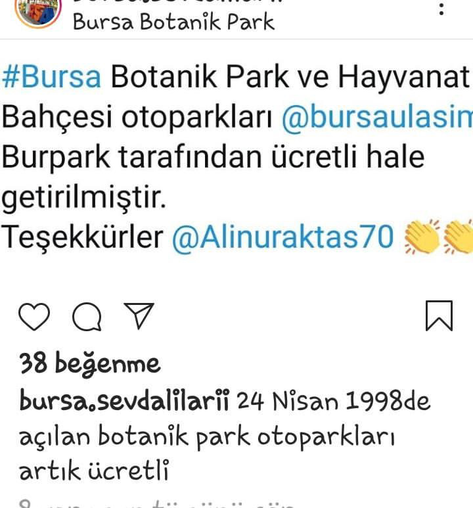Tap 'Burpark tarafından ücretli hale' text line

tap(213, 157)
